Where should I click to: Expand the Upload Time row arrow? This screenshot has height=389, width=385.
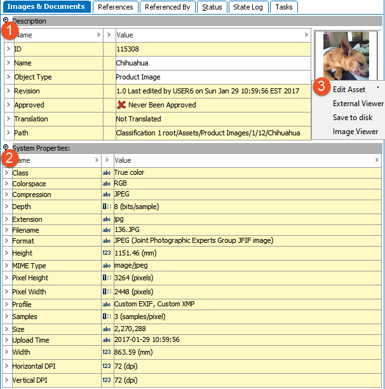pos(7,340)
